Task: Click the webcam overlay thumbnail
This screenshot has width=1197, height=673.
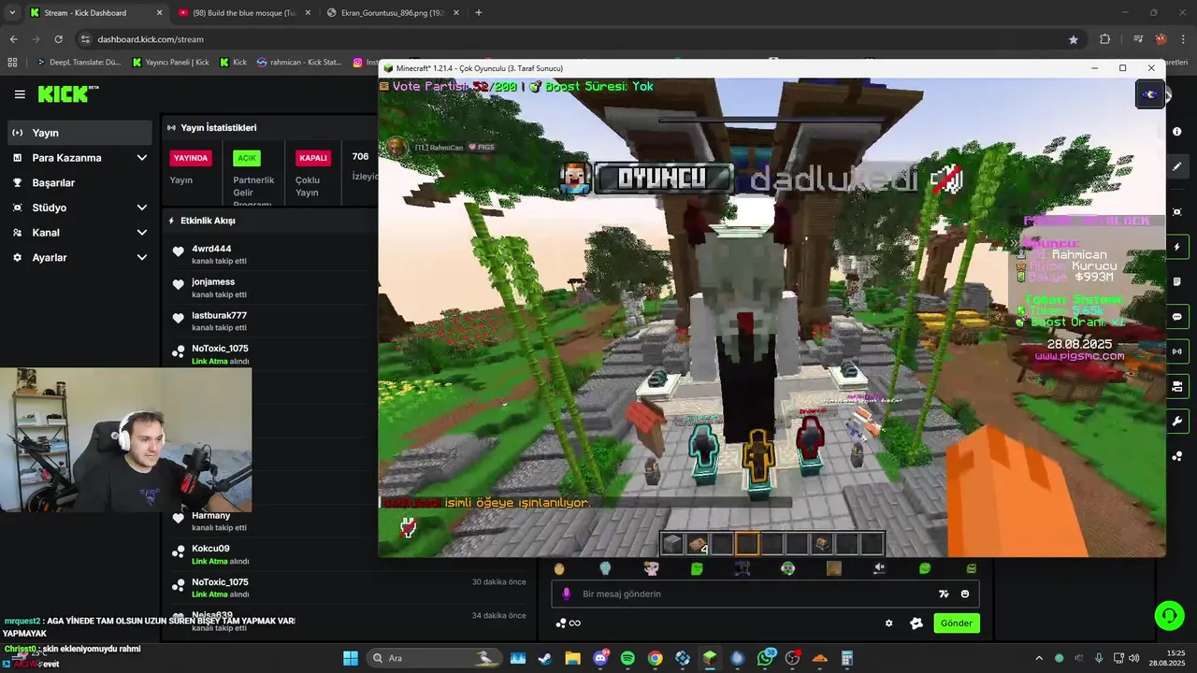Action: (x=126, y=439)
